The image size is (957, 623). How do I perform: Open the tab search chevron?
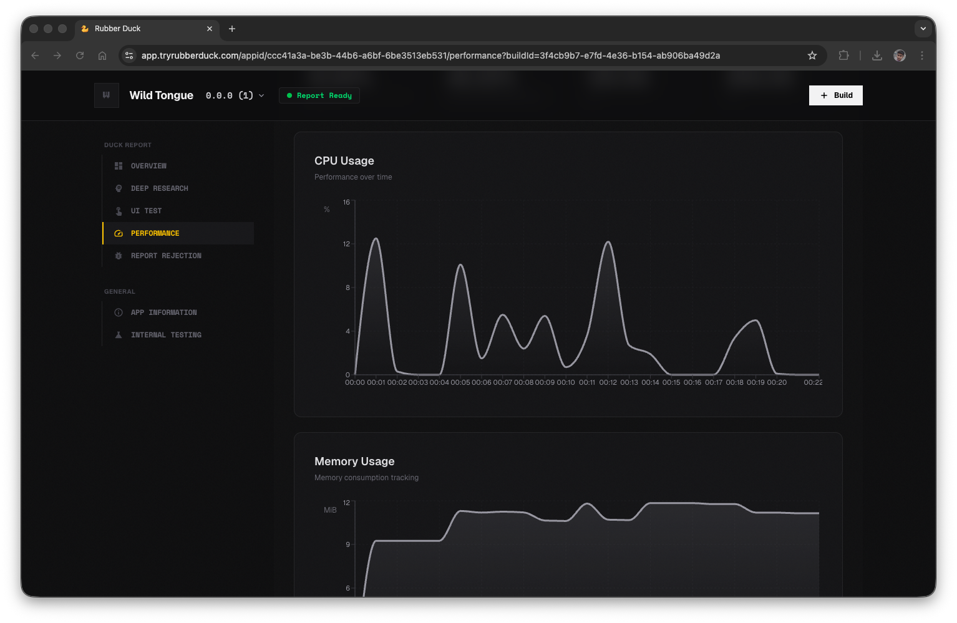pos(923,29)
